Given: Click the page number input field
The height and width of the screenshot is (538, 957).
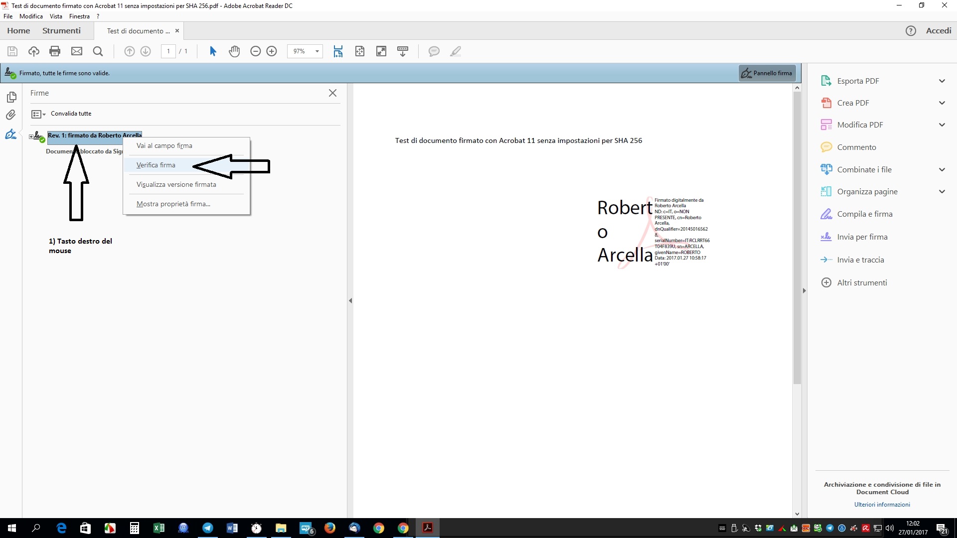Looking at the screenshot, I should click(x=168, y=51).
